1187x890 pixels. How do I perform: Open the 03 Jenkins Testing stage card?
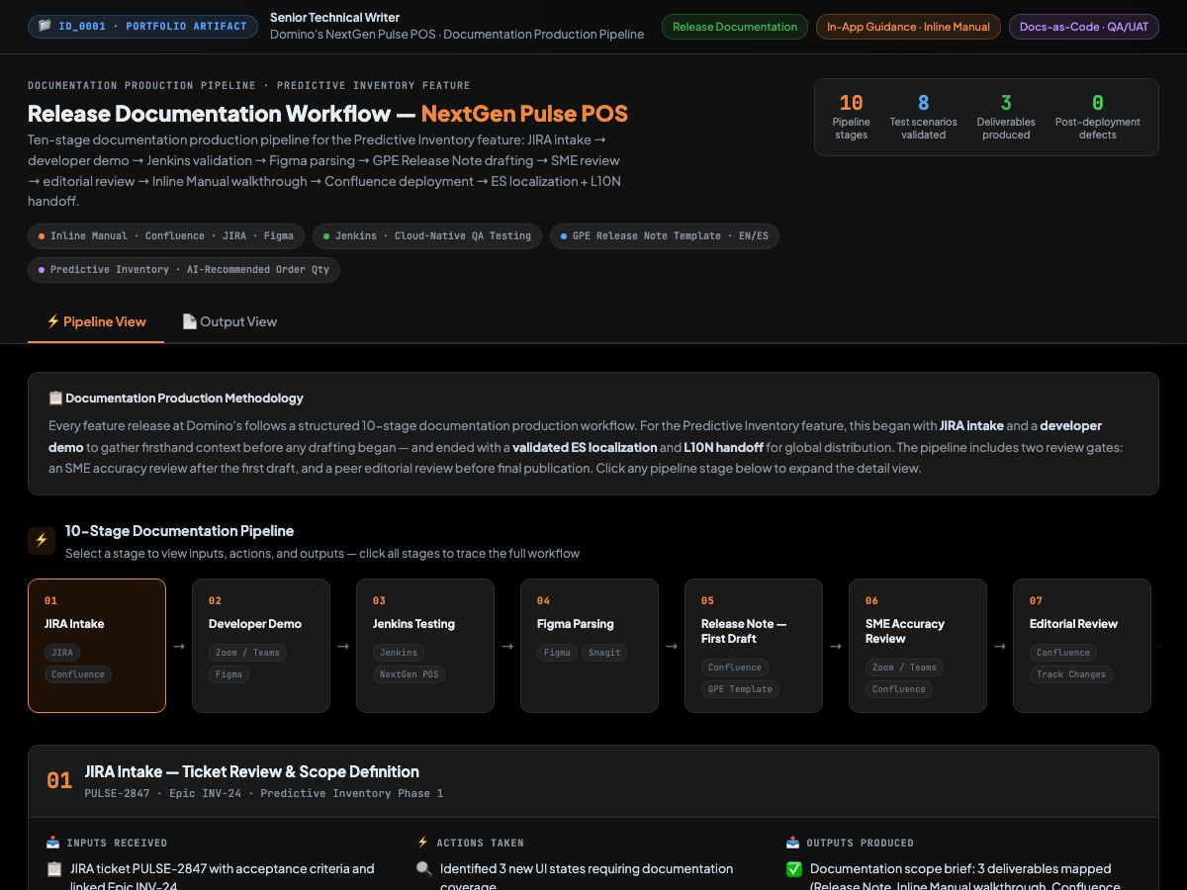pos(425,646)
